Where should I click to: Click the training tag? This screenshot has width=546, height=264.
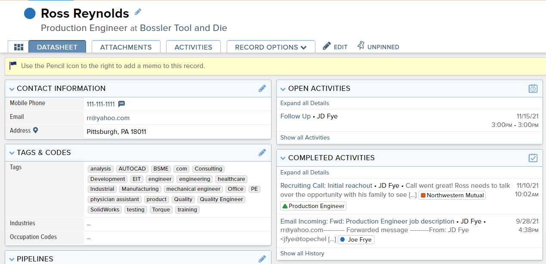click(x=187, y=210)
